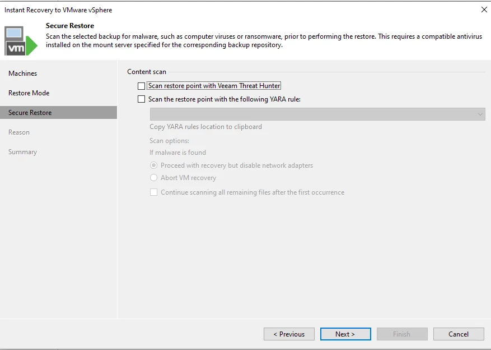Viewport: 491px width, 350px height.
Task: Cancel the recovery wizard
Action: (x=458, y=334)
